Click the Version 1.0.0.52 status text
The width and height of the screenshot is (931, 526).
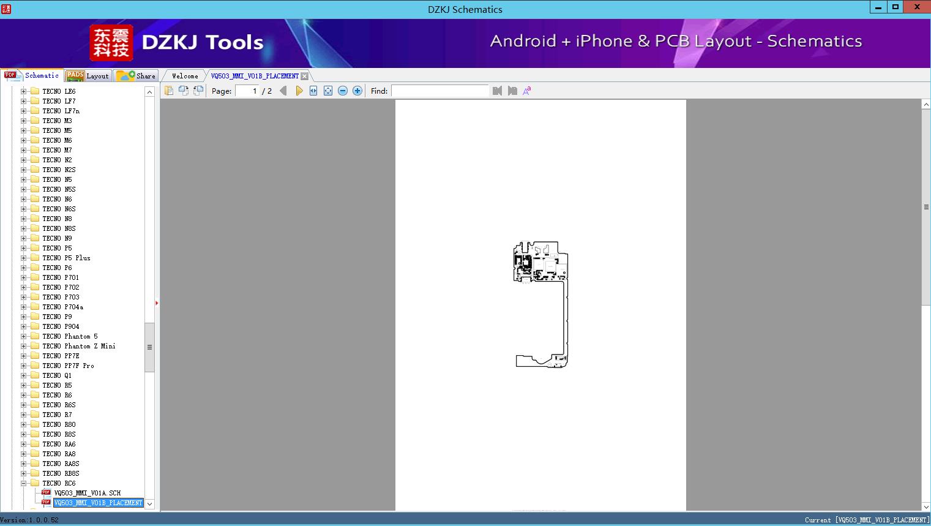[x=29, y=520]
